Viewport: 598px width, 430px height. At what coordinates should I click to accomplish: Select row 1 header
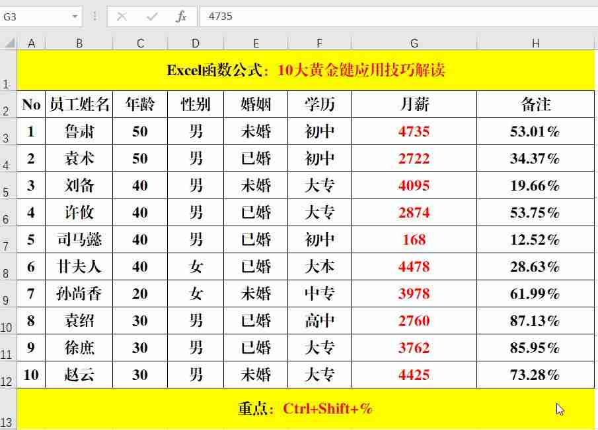coord(8,71)
